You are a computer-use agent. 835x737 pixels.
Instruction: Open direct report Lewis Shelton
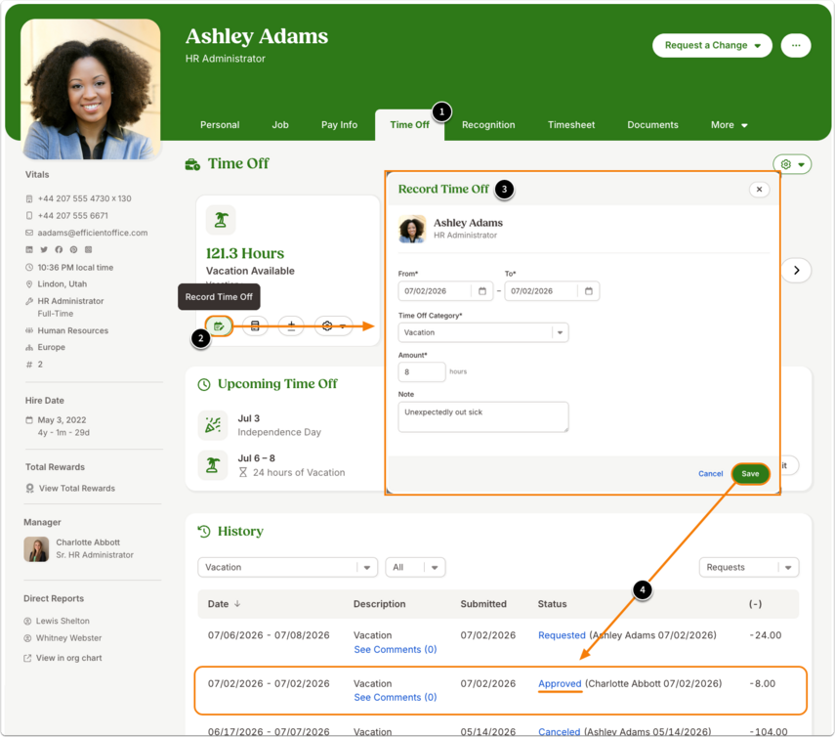[x=63, y=621]
